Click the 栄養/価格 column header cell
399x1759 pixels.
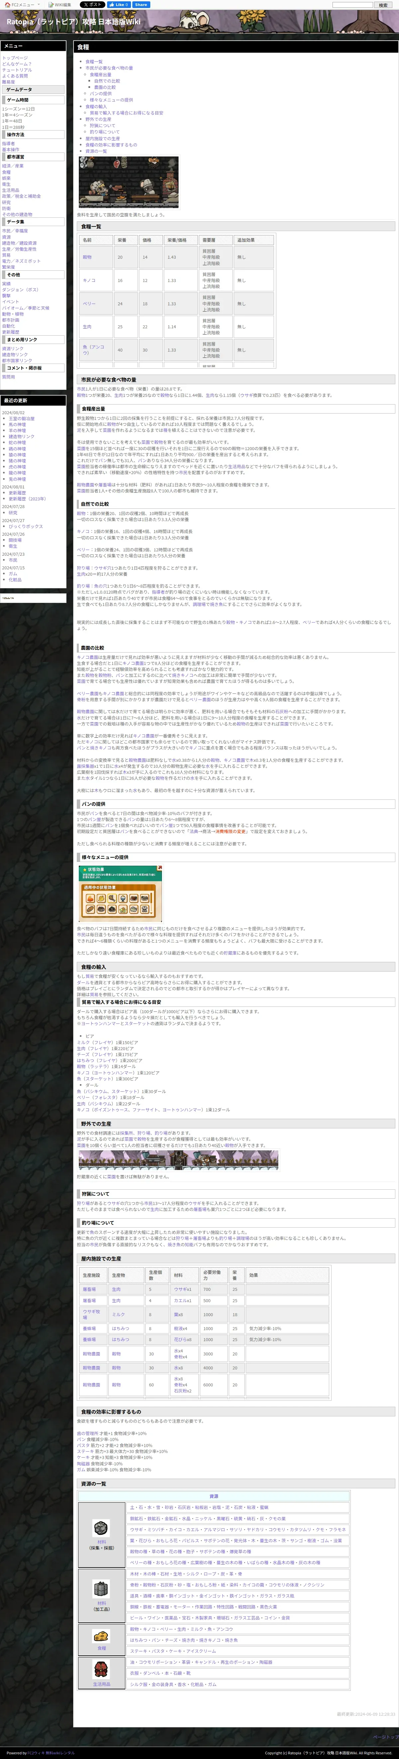click(x=182, y=240)
